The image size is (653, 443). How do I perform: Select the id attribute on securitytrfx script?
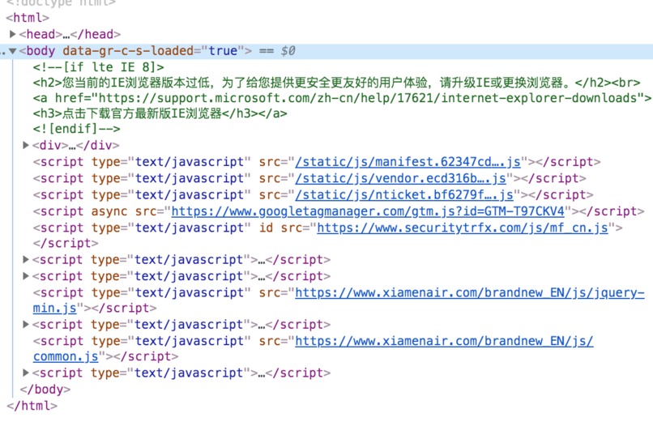pos(266,228)
